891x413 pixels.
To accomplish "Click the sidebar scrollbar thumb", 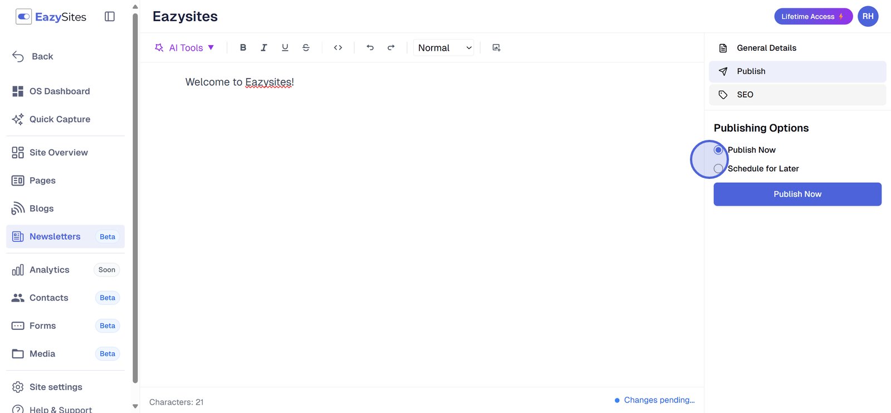I will [x=135, y=198].
